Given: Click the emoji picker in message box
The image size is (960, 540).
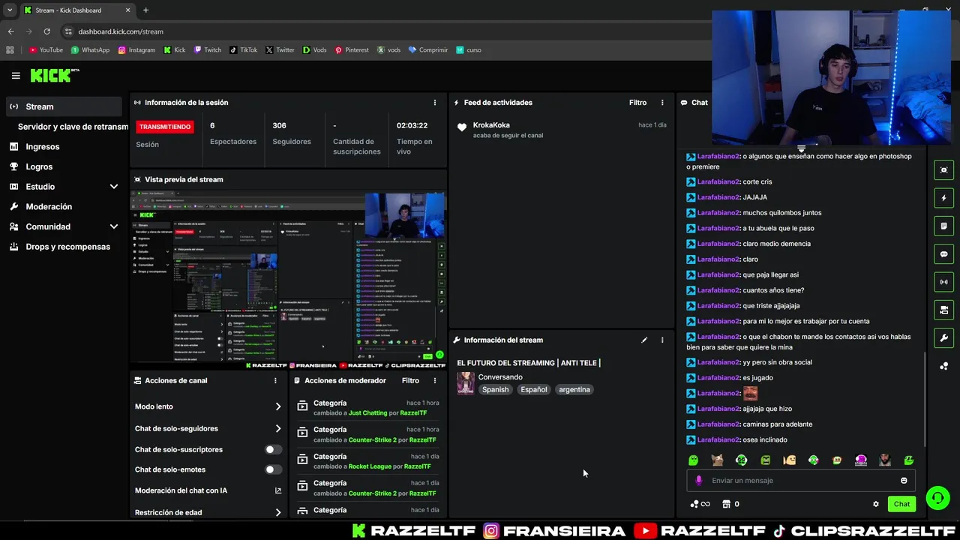Looking at the screenshot, I should pyautogui.click(x=904, y=481).
